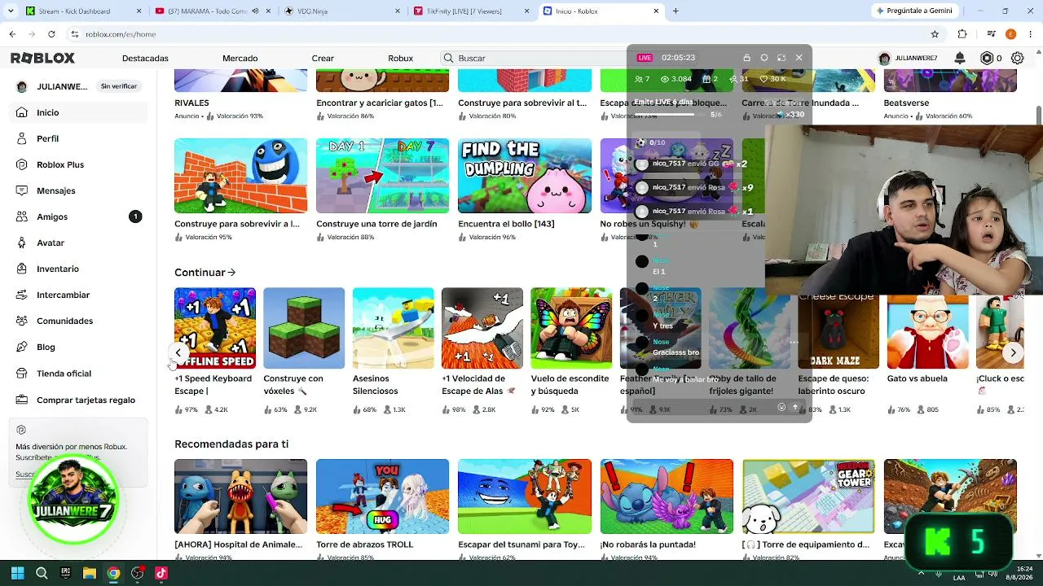This screenshot has width=1043, height=586.
Task: Open the Windows Start menu
Action: (x=17, y=573)
